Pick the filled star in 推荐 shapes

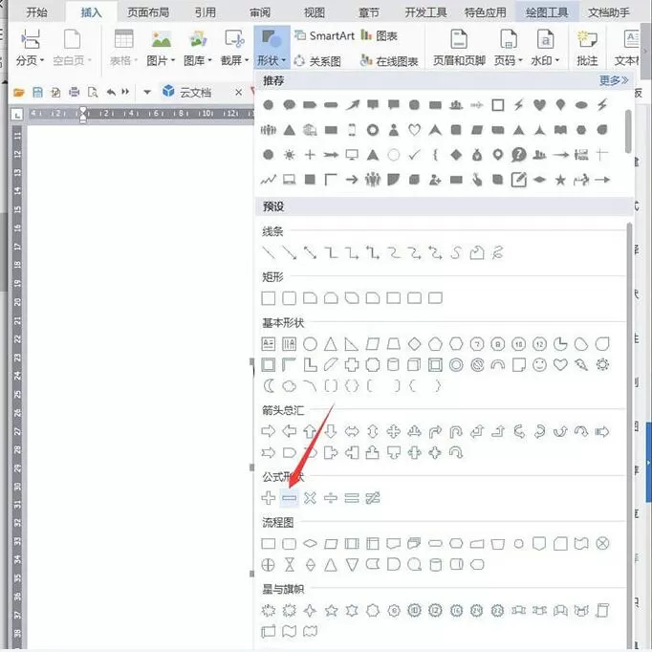[560, 180]
